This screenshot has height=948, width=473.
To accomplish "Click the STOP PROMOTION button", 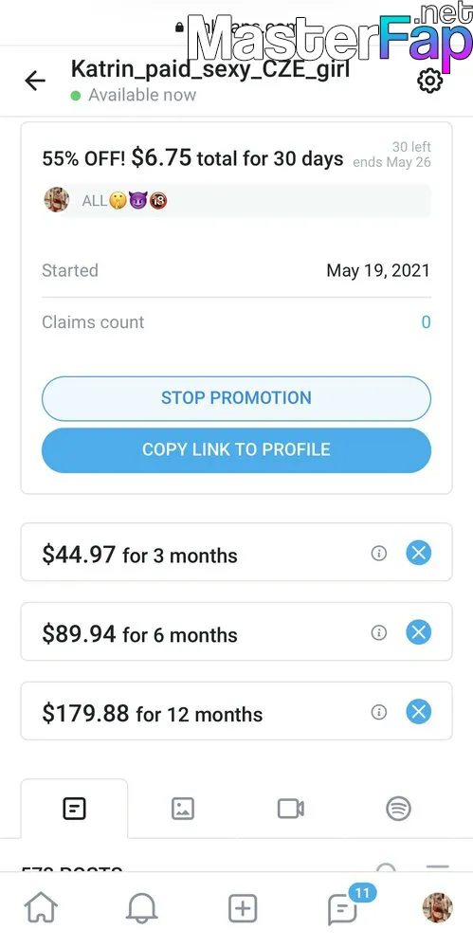I will [x=237, y=398].
